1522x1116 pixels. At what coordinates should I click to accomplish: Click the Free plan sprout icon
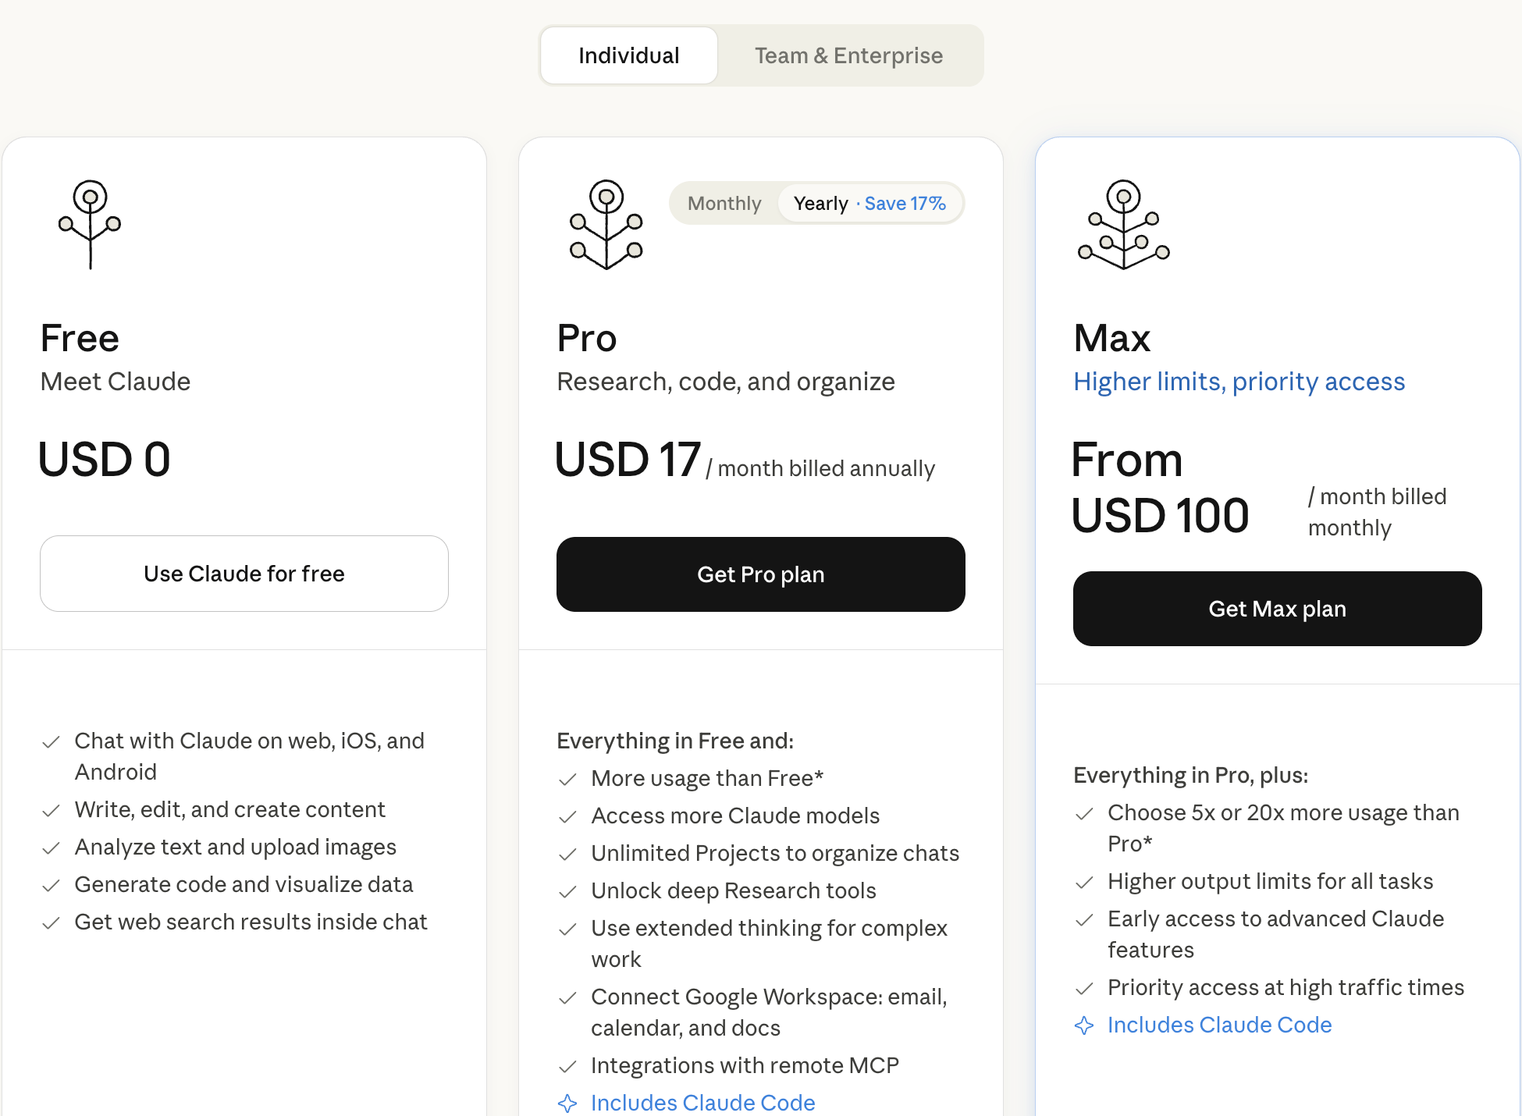(x=90, y=225)
